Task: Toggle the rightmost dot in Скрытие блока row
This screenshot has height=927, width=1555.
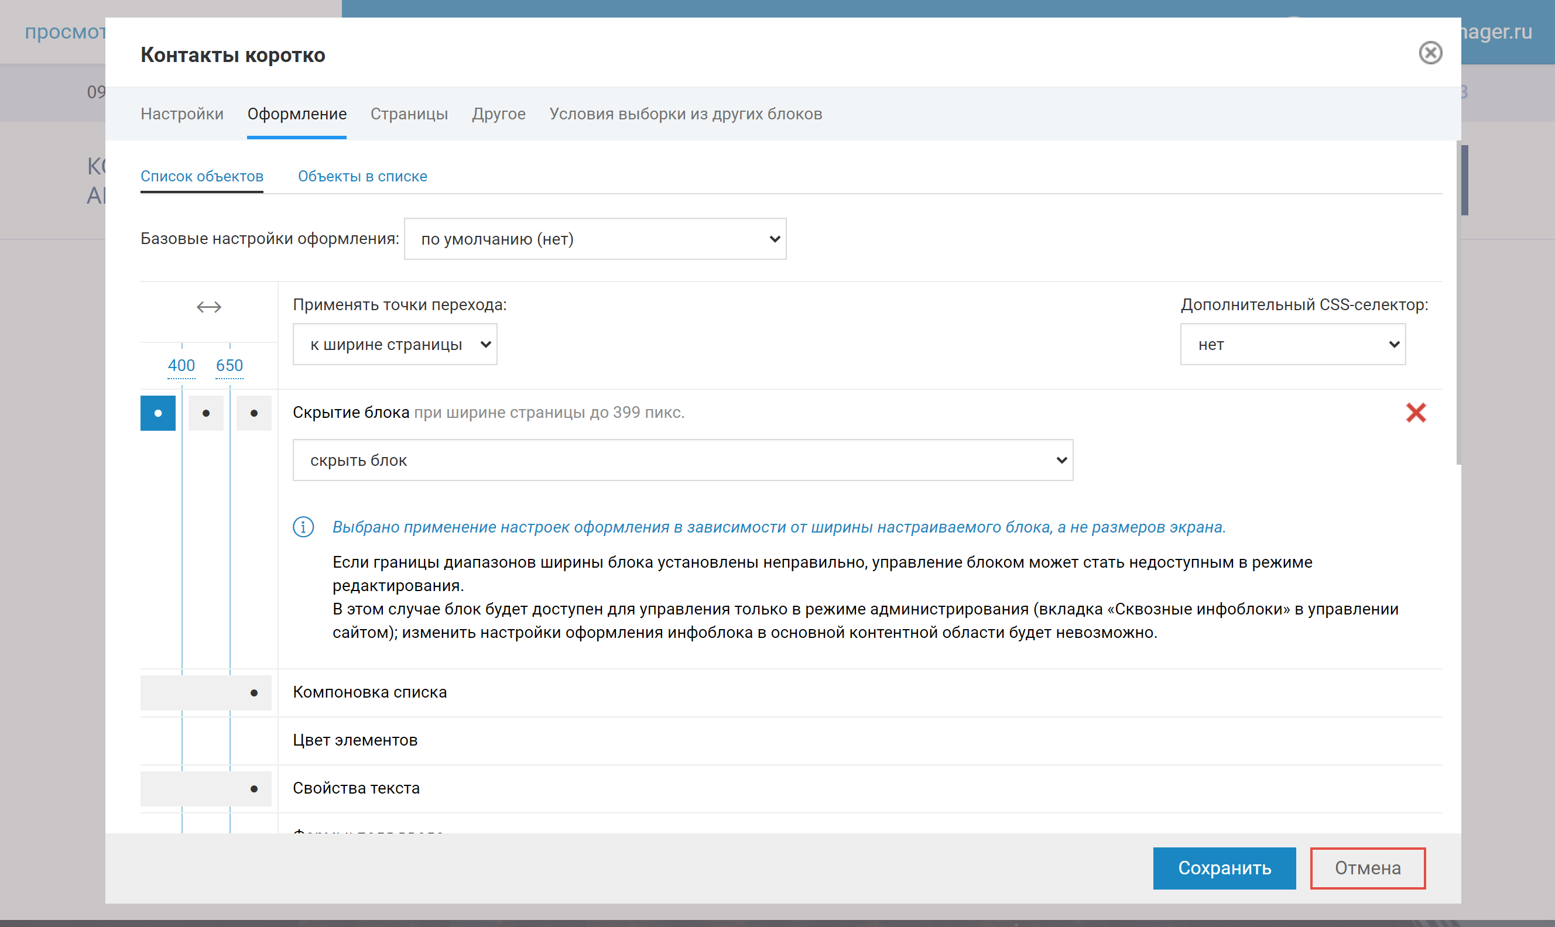Action: click(x=254, y=413)
